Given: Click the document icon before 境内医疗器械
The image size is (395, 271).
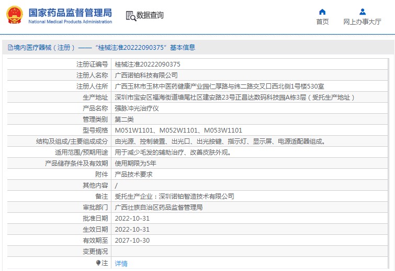Looking at the screenshot, I should coord(10,47).
